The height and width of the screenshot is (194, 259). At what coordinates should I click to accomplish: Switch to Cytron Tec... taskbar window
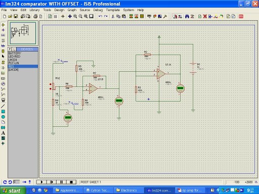pos(98,190)
